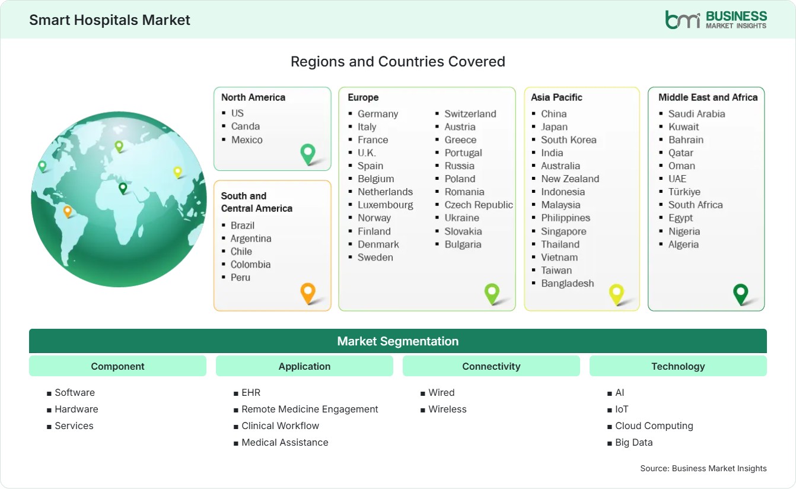
Task: Click Germany in Europe list
Action: coord(378,113)
